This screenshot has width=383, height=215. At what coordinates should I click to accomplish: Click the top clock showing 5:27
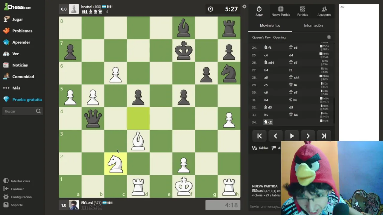click(223, 9)
